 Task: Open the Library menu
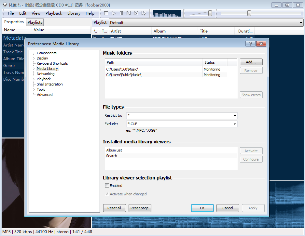pyautogui.click(x=74, y=13)
